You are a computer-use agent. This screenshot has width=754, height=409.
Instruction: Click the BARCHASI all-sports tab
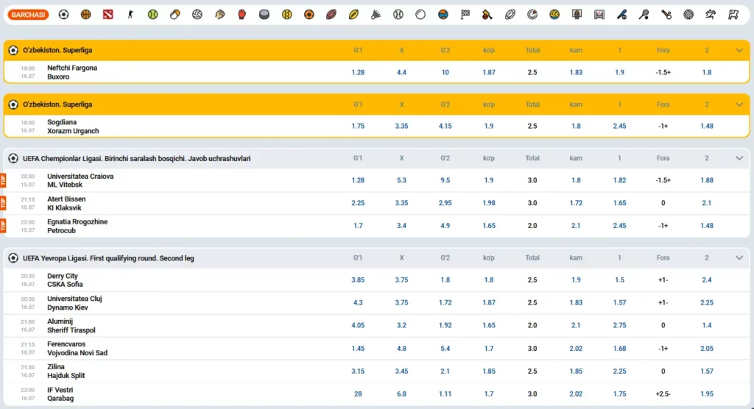pos(28,15)
